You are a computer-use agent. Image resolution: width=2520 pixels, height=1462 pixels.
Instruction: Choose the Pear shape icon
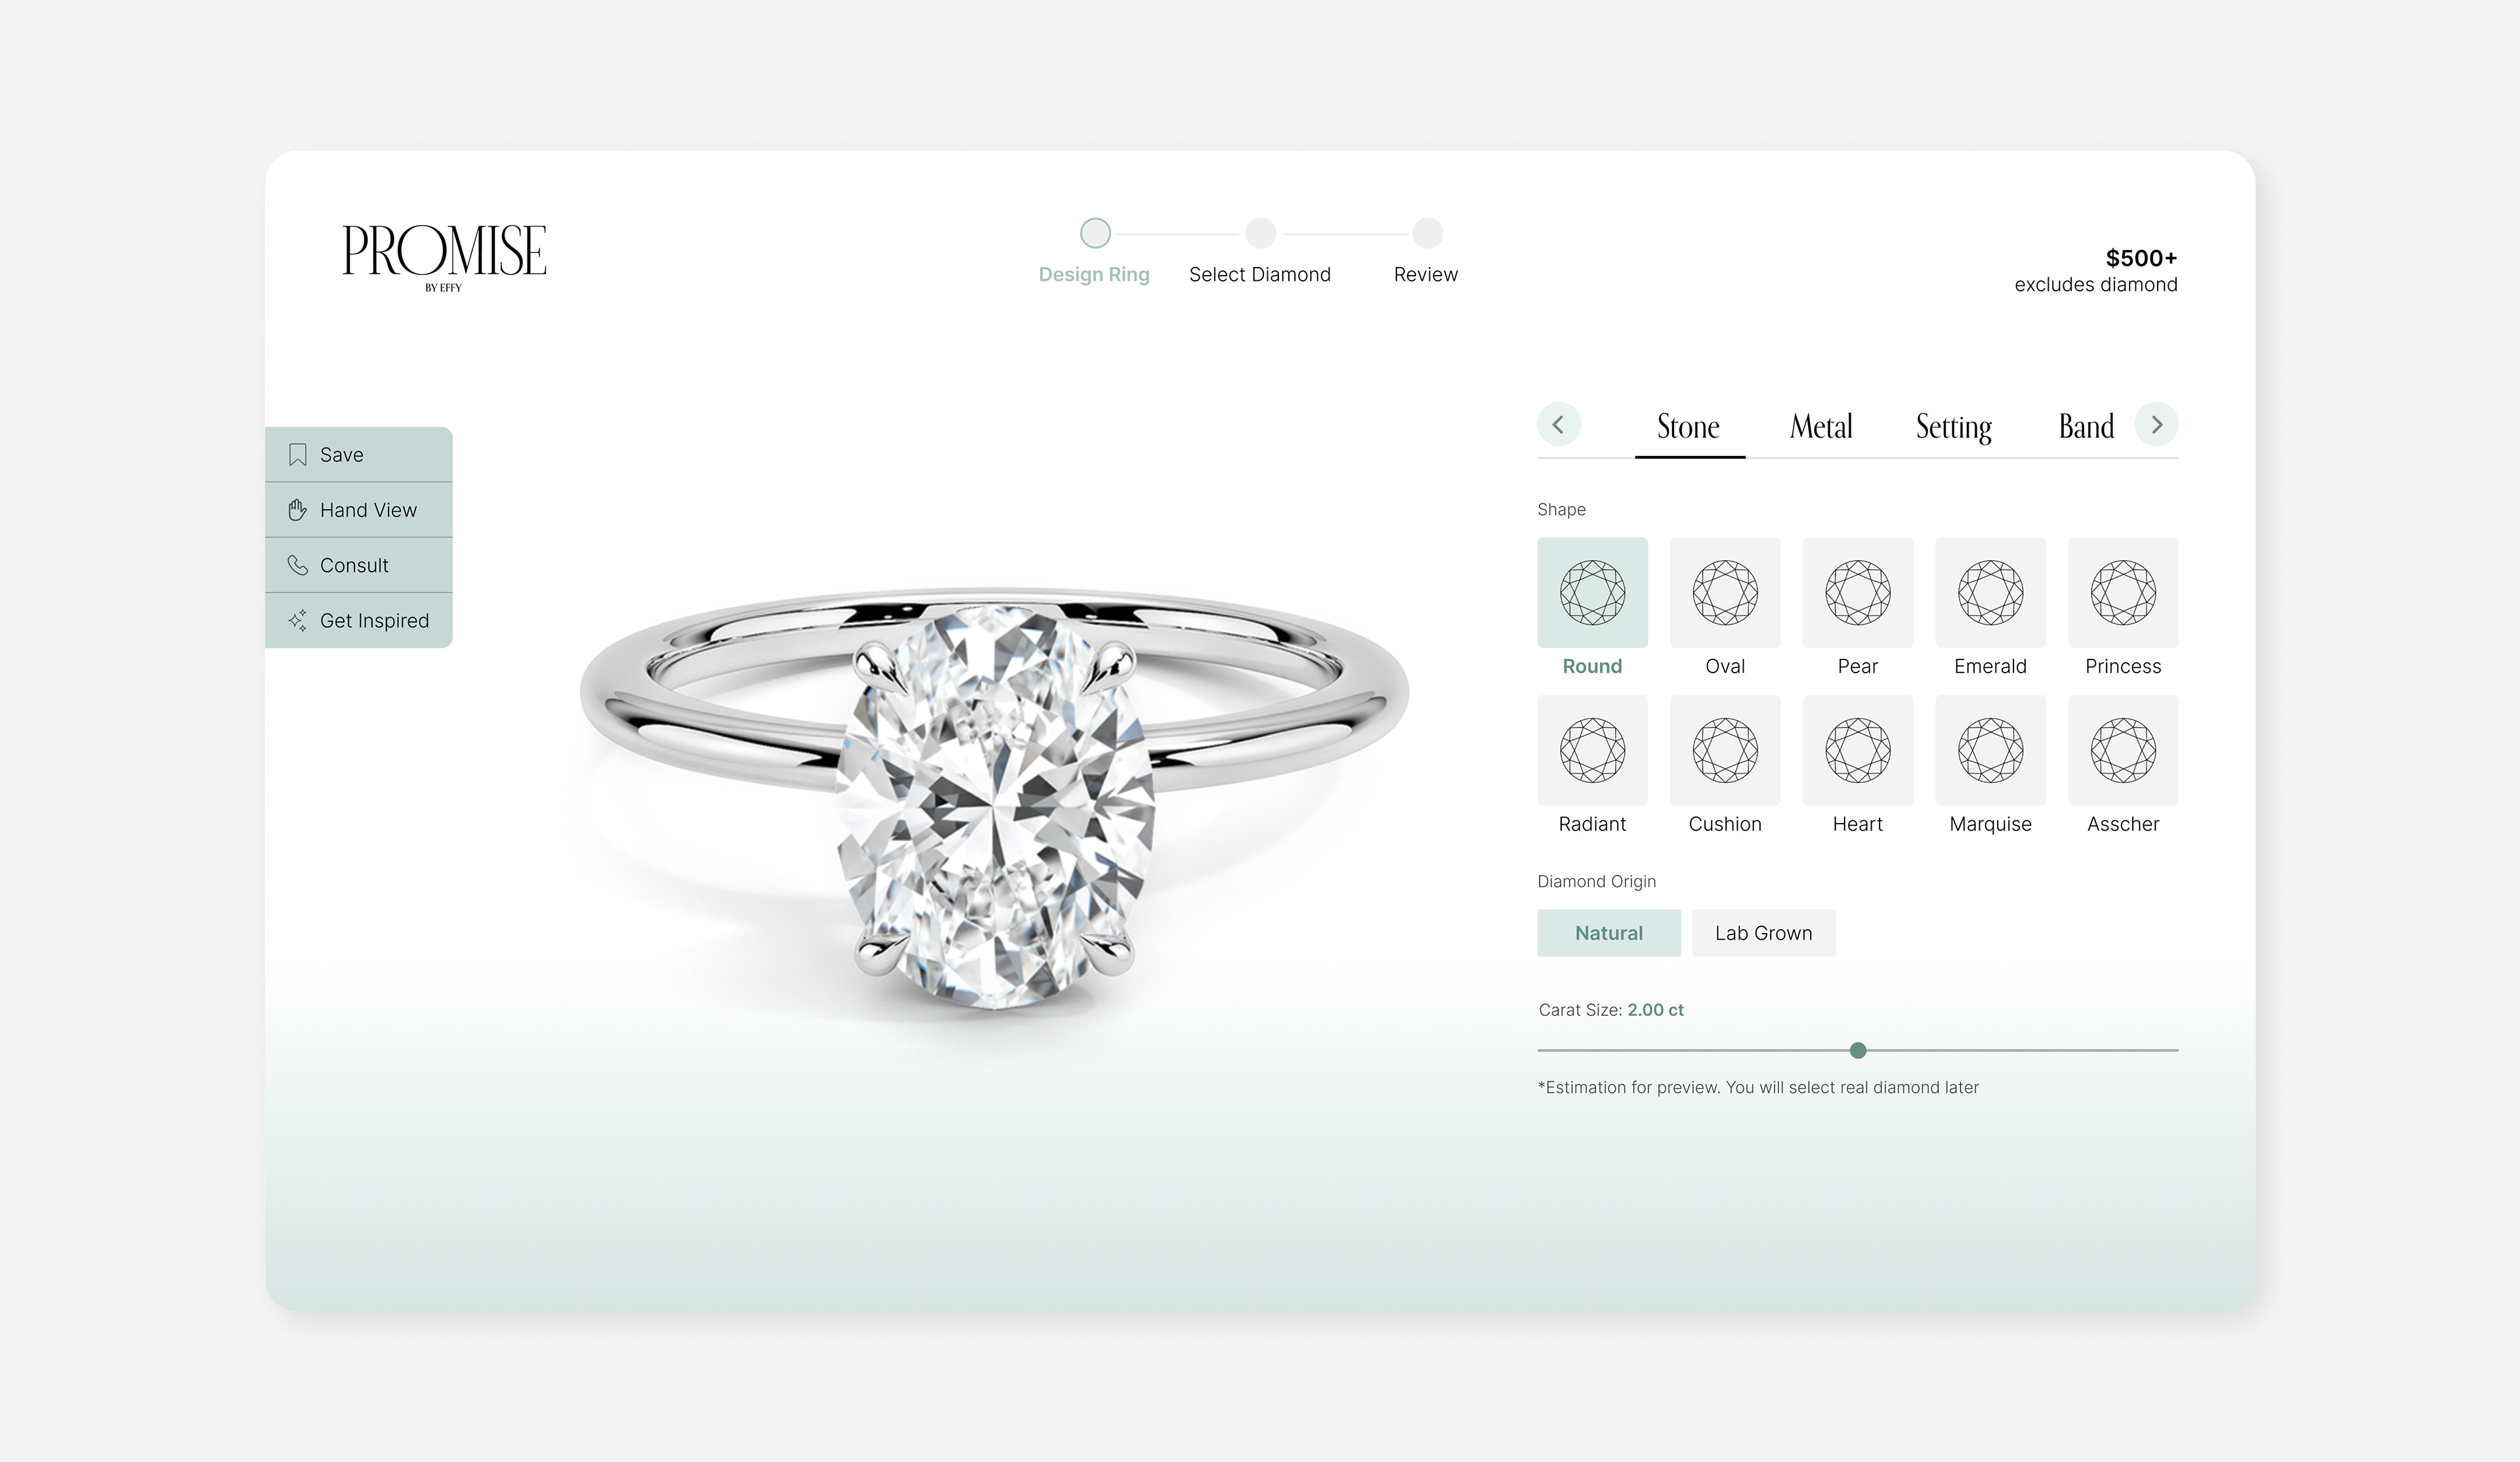tap(1858, 592)
